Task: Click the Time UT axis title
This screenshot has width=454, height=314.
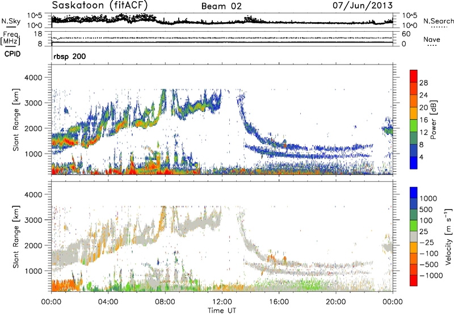Action: [222, 311]
